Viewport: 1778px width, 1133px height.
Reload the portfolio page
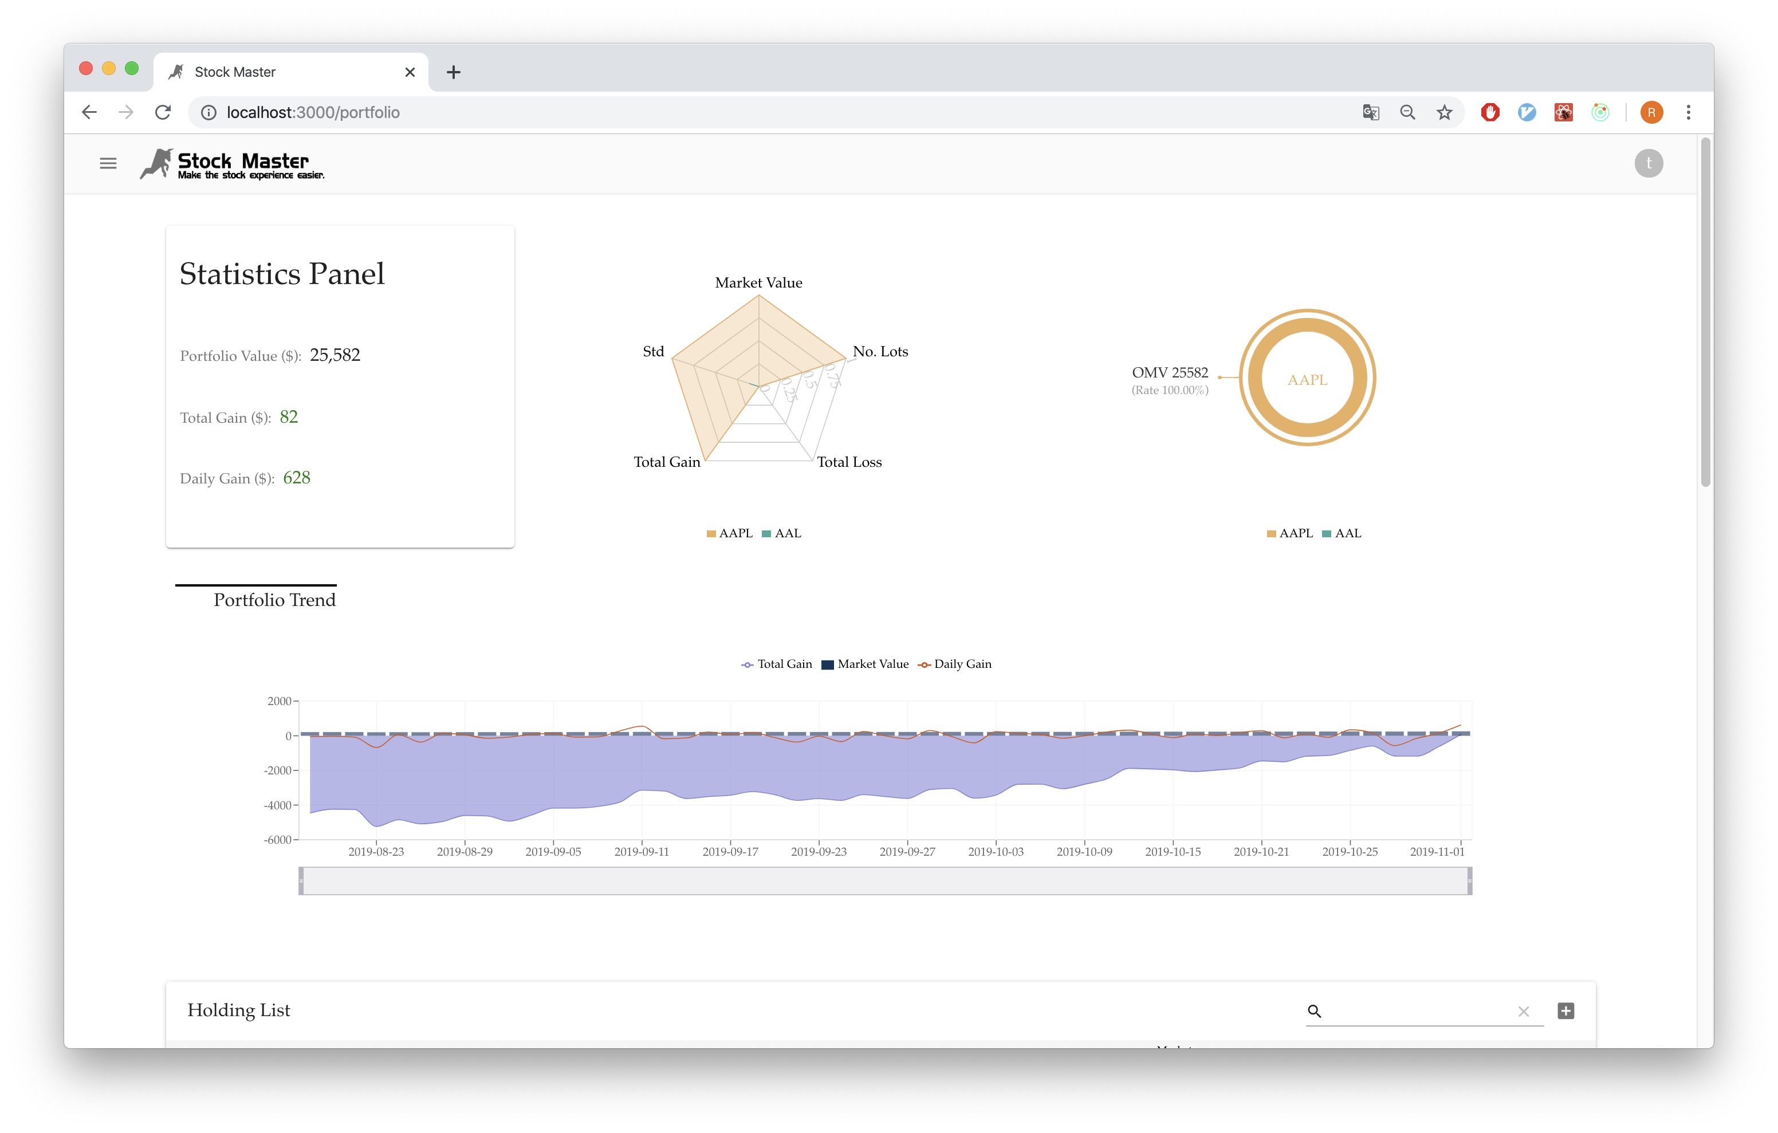pyautogui.click(x=163, y=112)
